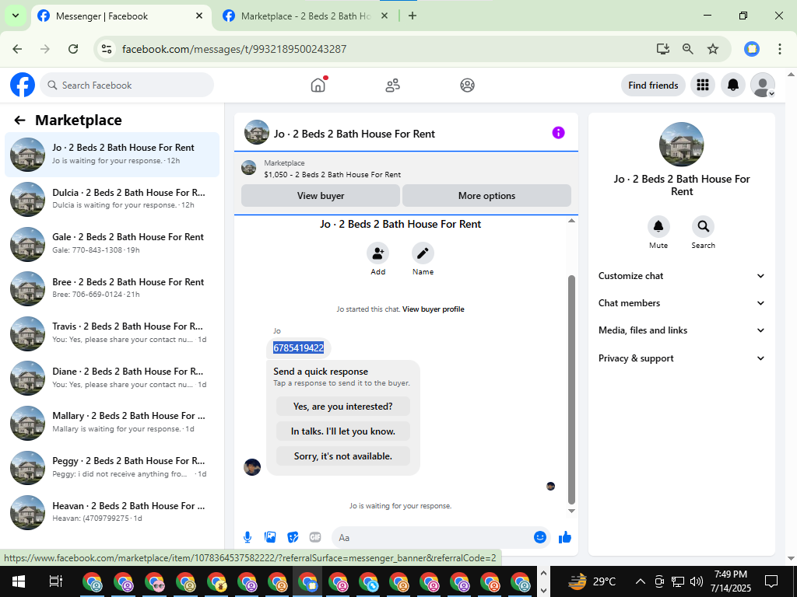Image resolution: width=797 pixels, height=597 pixels.
Task: Expand Customize chat section
Action: 681,276
